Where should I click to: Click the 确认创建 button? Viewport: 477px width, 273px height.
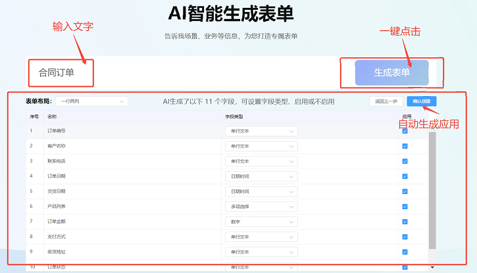pyautogui.click(x=420, y=101)
